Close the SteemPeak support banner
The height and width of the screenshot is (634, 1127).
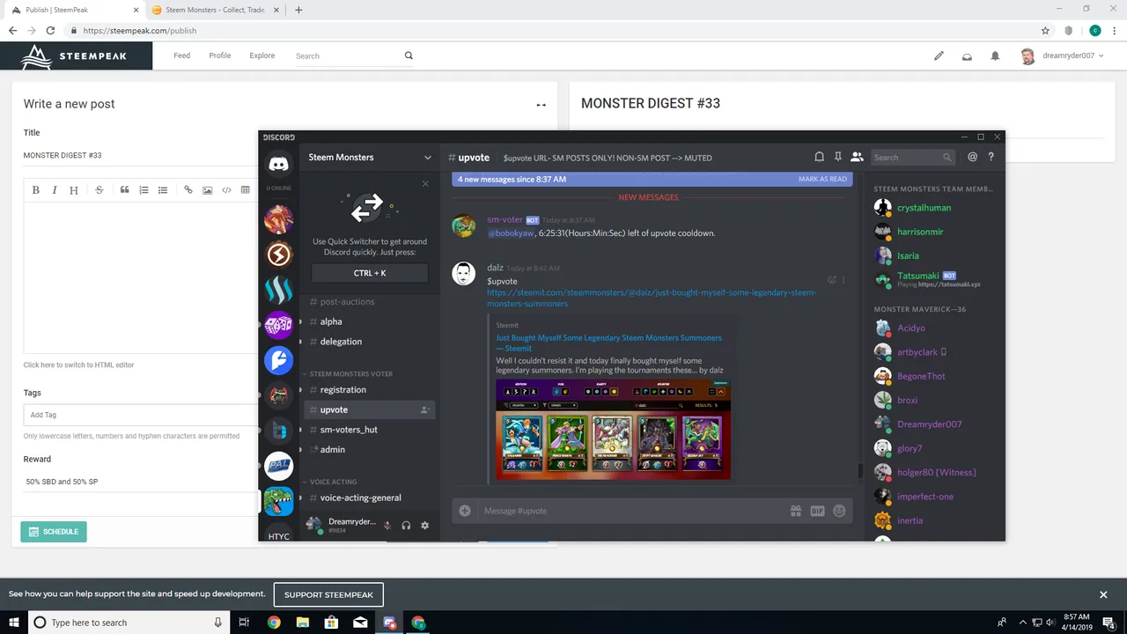(1103, 594)
